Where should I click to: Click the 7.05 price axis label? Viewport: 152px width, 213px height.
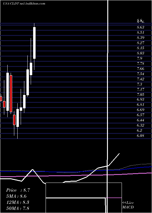click(140, 95)
